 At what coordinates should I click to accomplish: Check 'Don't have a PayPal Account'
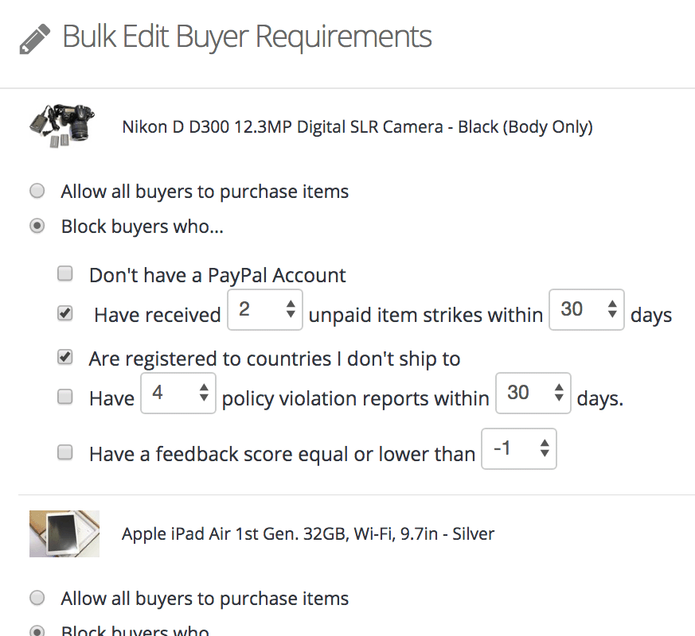point(65,274)
